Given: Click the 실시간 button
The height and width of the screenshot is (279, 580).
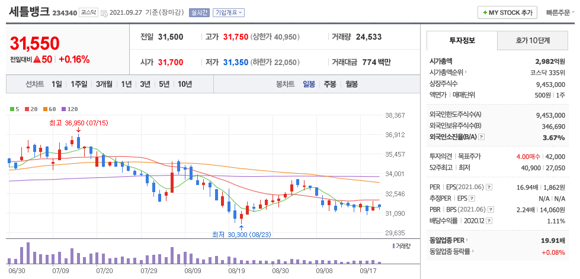Looking at the screenshot, I should (x=200, y=13).
